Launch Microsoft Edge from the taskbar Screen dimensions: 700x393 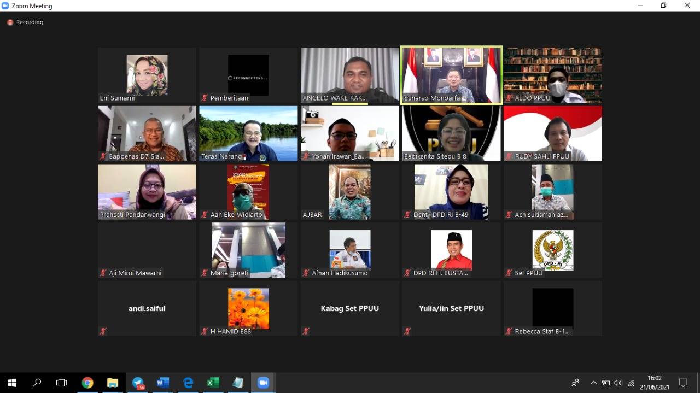click(188, 383)
